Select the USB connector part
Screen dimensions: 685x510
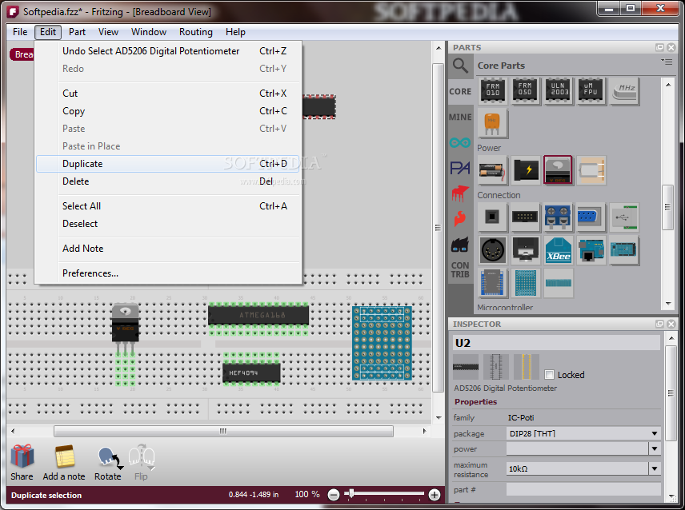click(x=624, y=217)
